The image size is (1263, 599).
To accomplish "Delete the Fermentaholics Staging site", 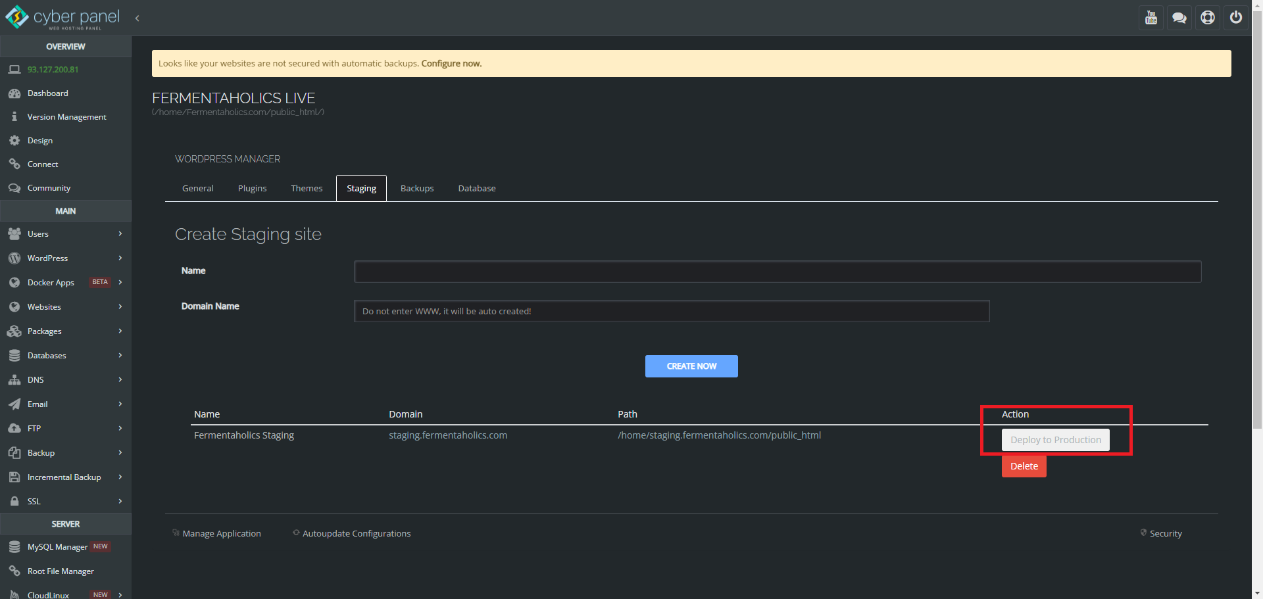I will 1024,466.
